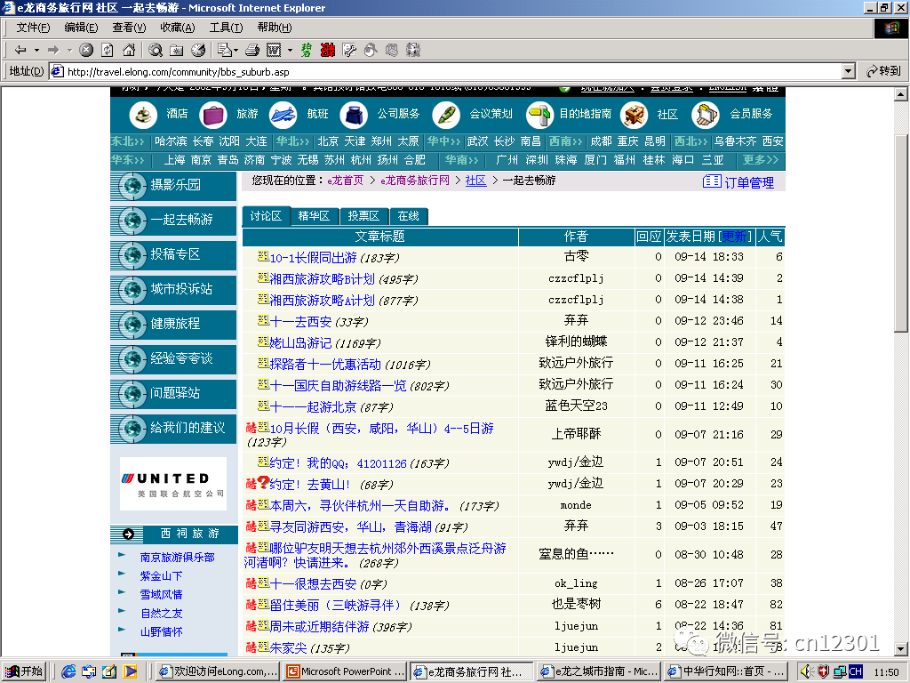Open the Search toolbar icon
This screenshot has width=910, height=683.
tap(155, 51)
